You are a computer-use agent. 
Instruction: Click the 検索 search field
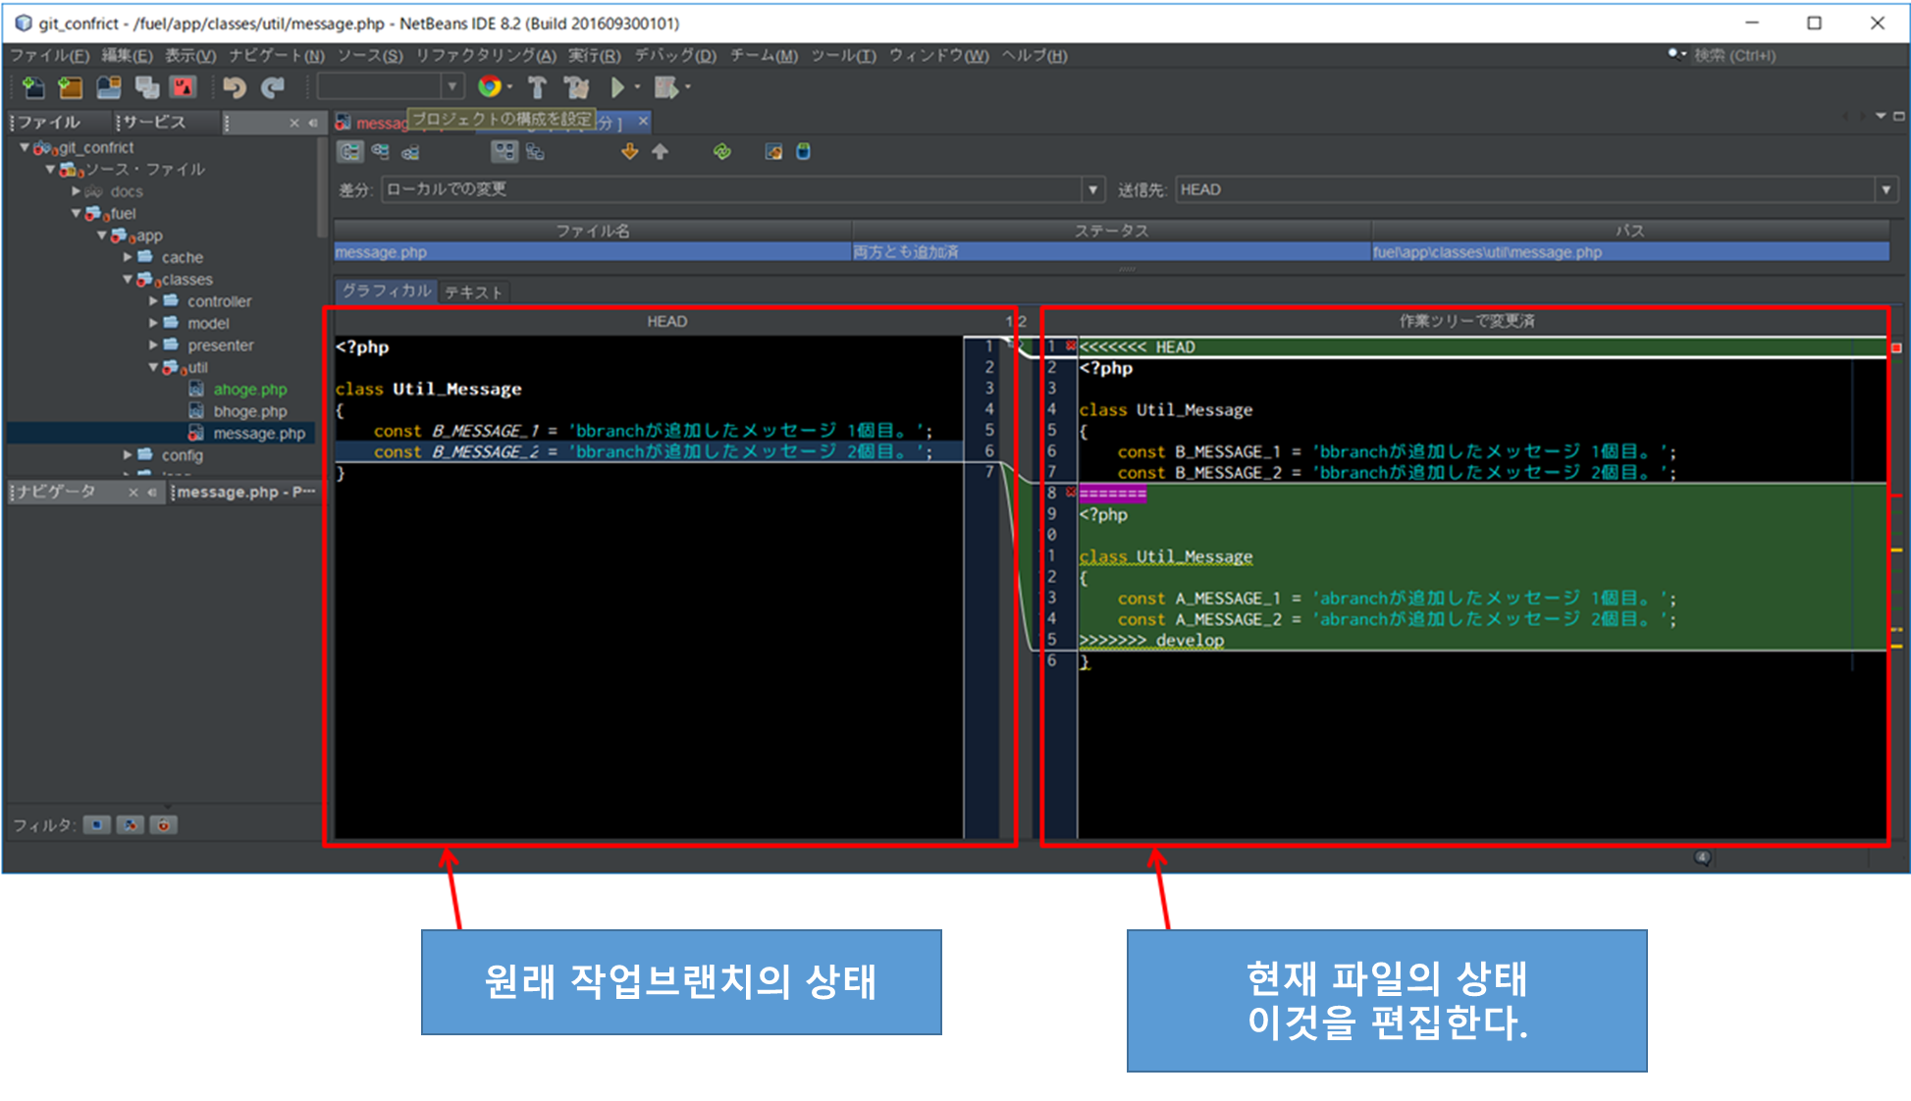(x=1734, y=56)
